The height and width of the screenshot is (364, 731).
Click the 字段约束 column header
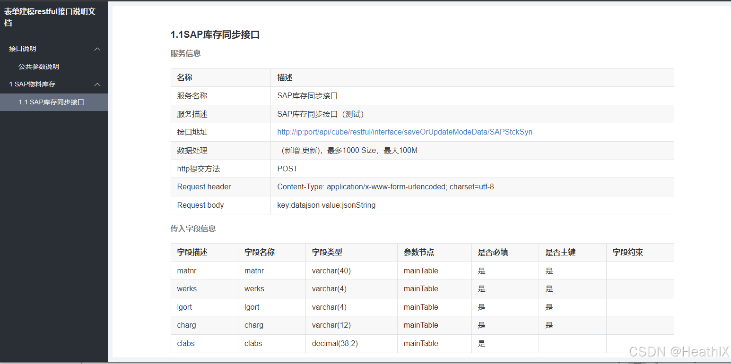tap(640, 253)
